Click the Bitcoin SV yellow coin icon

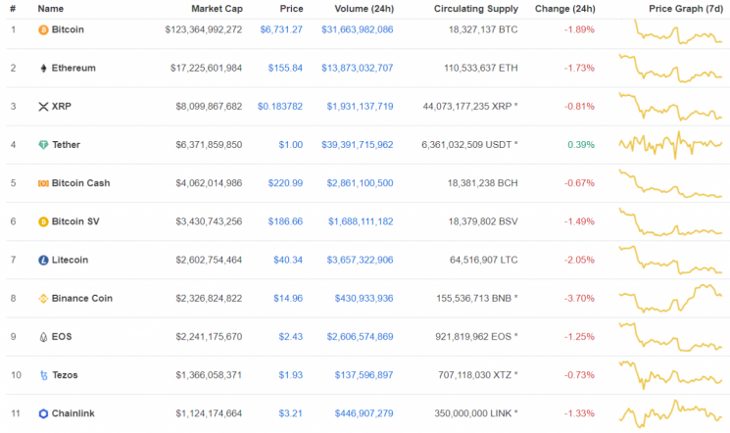[43, 221]
